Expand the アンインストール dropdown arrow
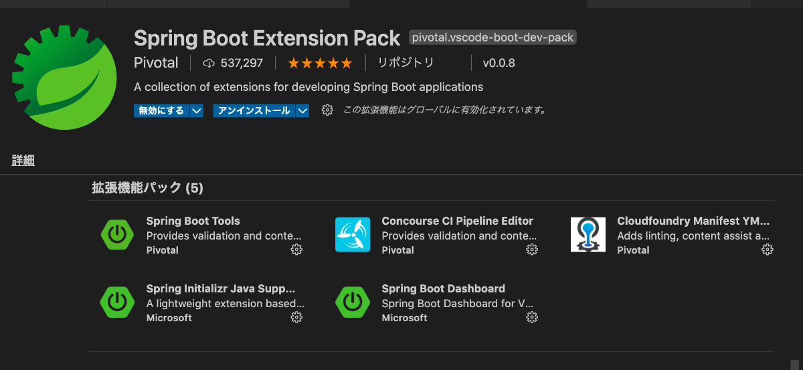The width and height of the screenshot is (803, 370). (x=302, y=110)
